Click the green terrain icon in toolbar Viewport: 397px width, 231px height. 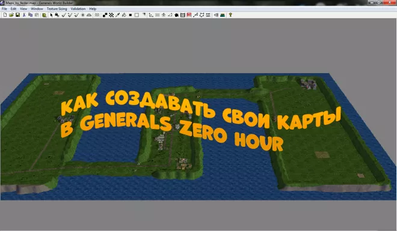223,15
